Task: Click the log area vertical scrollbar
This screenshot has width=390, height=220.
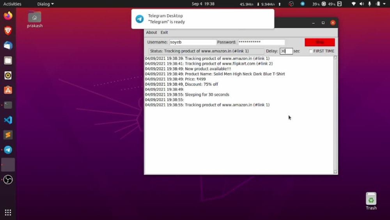Action: click(335, 115)
